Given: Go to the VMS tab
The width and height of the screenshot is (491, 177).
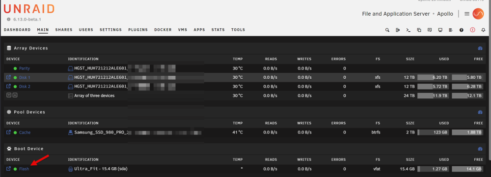Looking at the screenshot, I should 183,30.
